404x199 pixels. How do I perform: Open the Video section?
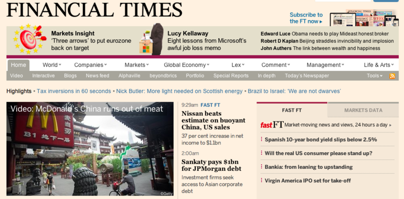coord(17,76)
